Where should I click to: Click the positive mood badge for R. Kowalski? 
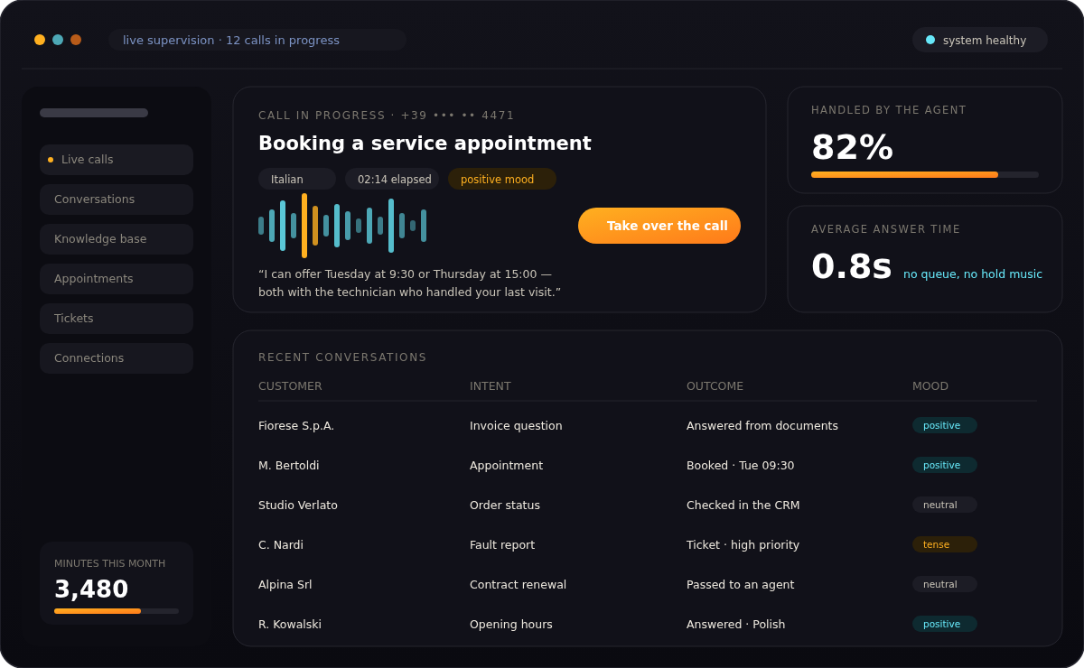[945, 624]
